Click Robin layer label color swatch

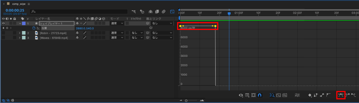24,33
